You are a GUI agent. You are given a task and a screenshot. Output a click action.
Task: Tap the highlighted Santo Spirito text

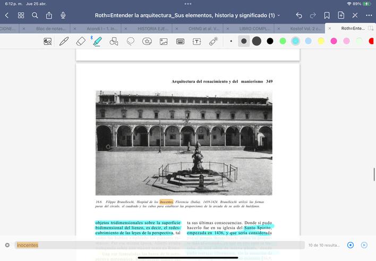tap(257, 228)
